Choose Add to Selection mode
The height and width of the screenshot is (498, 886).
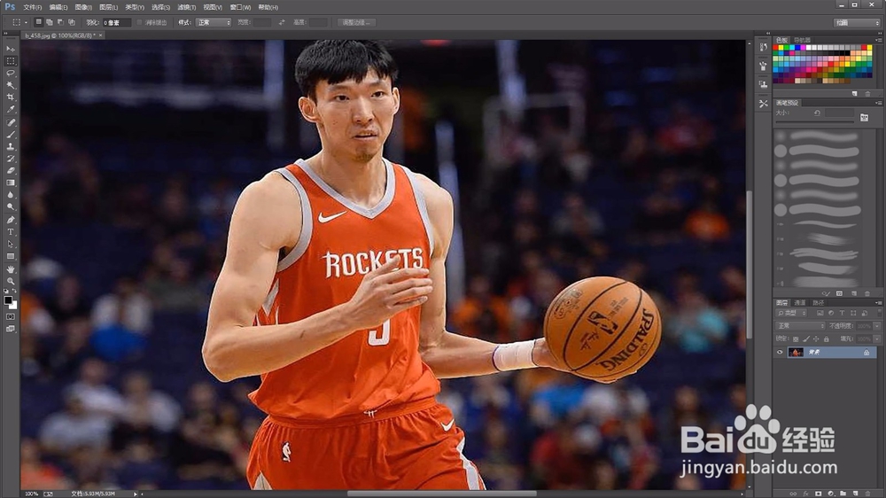pyautogui.click(x=50, y=23)
